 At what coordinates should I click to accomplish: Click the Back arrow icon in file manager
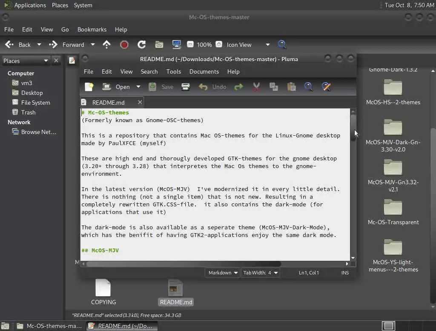pyautogui.click(x=9, y=45)
